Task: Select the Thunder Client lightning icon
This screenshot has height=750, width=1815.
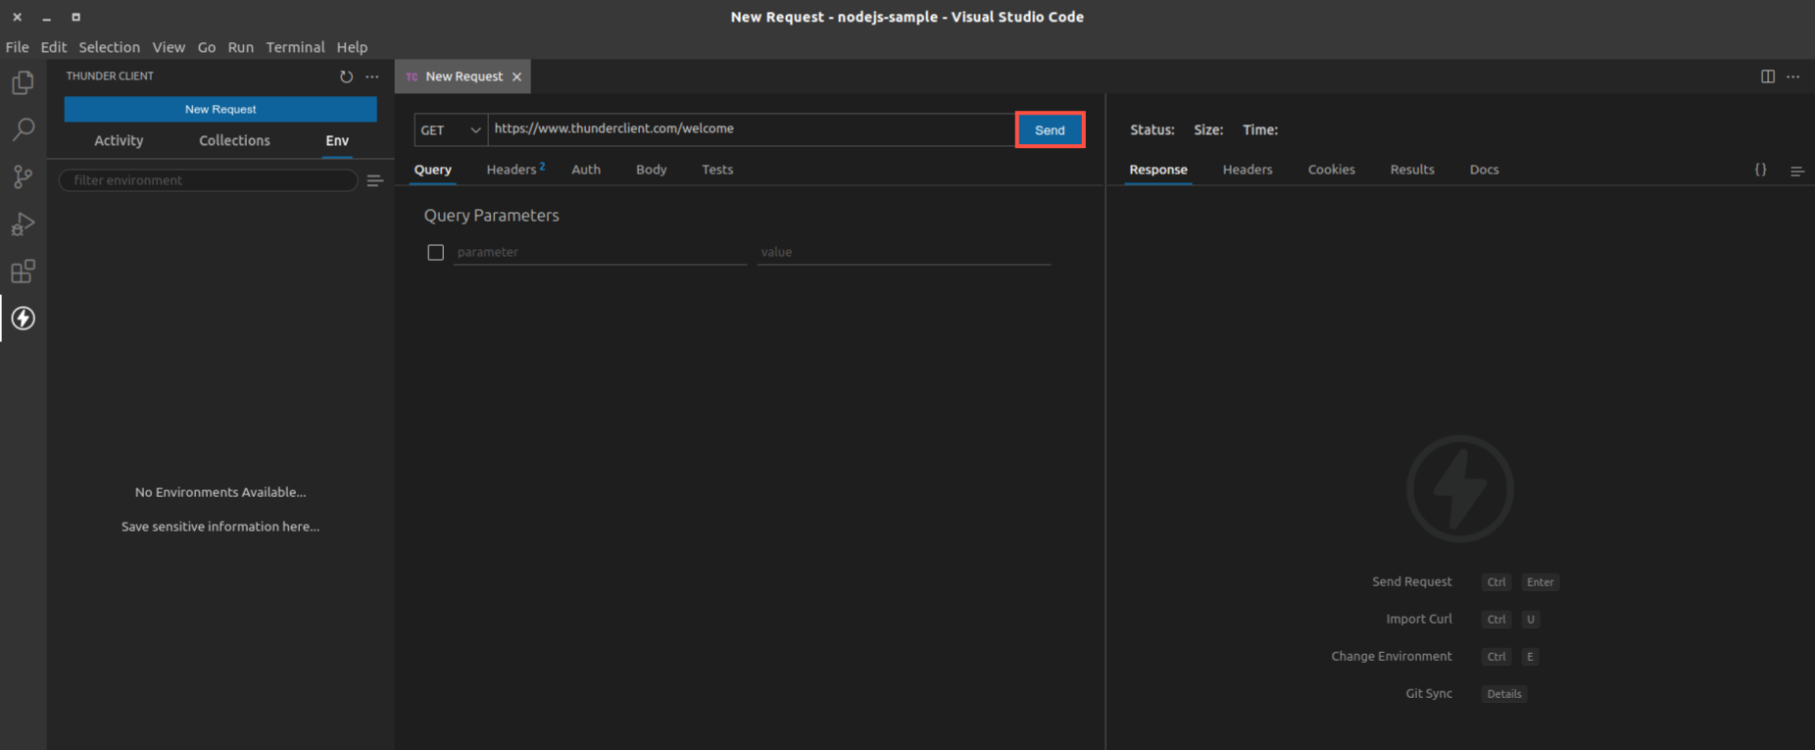Action: 24,319
